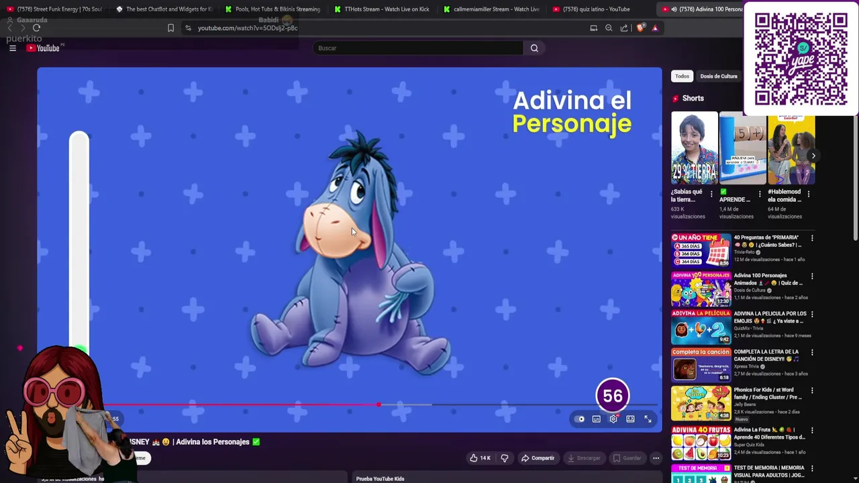Image resolution: width=859 pixels, height=483 pixels.
Task: Type in the Buscar search field
Action: coord(417,48)
